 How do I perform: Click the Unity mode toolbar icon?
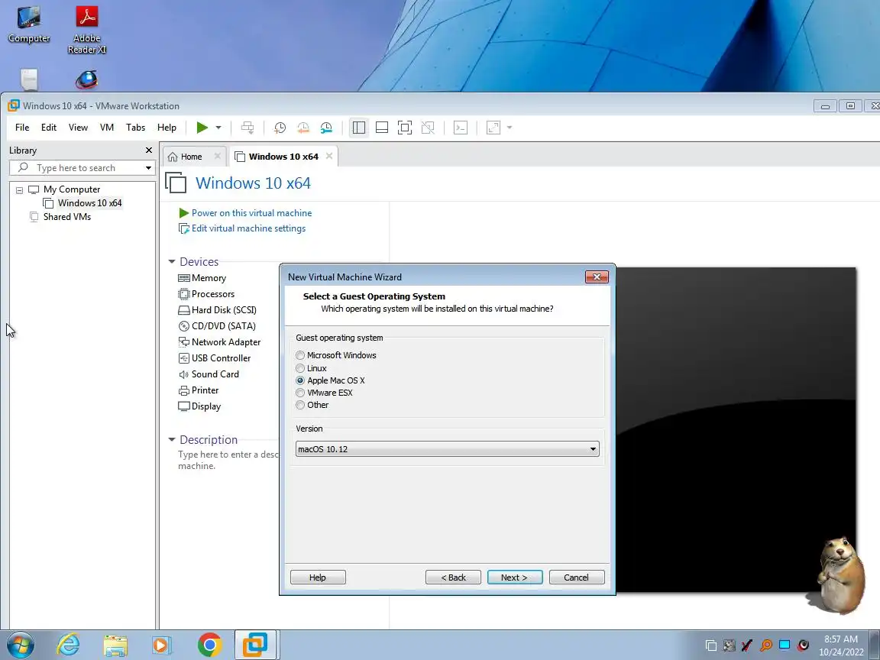tap(428, 128)
